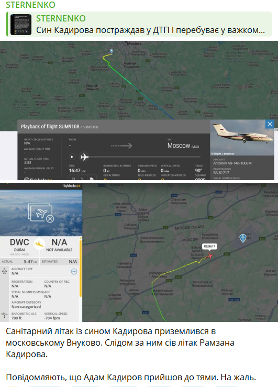Open the STERNENKO channel name at top
This screenshot has height=387, width=278.
point(30,4)
